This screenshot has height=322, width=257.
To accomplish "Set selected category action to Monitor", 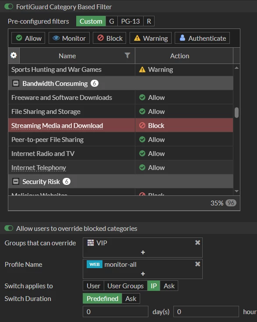I will [69, 38].
